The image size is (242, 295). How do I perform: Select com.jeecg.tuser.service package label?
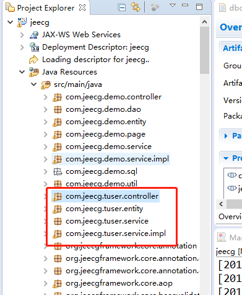click(x=107, y=221)
